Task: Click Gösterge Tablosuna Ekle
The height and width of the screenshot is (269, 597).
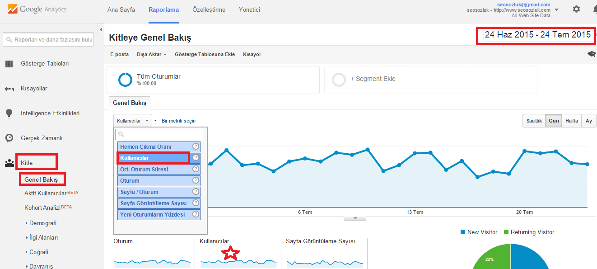Action: (x=205, y=54)
